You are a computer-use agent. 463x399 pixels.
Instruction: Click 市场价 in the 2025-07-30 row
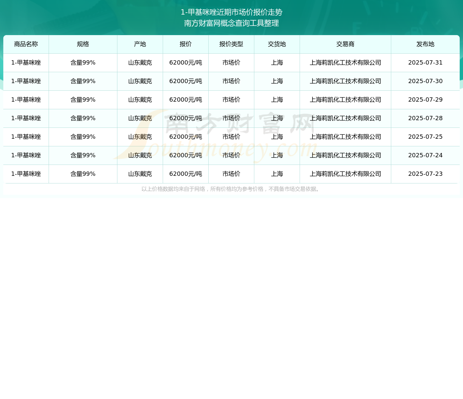pyautogui.click(x=231, y=81)
